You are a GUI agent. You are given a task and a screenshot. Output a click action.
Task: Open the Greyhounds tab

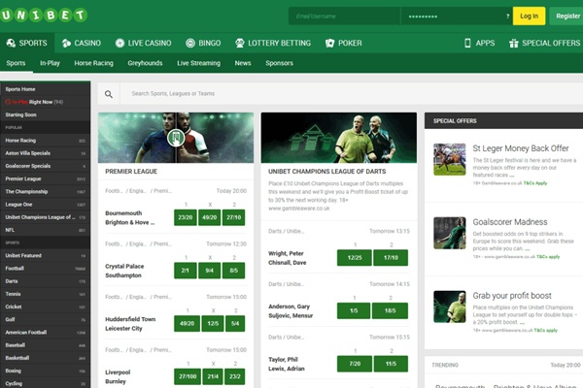pos(145,63)
